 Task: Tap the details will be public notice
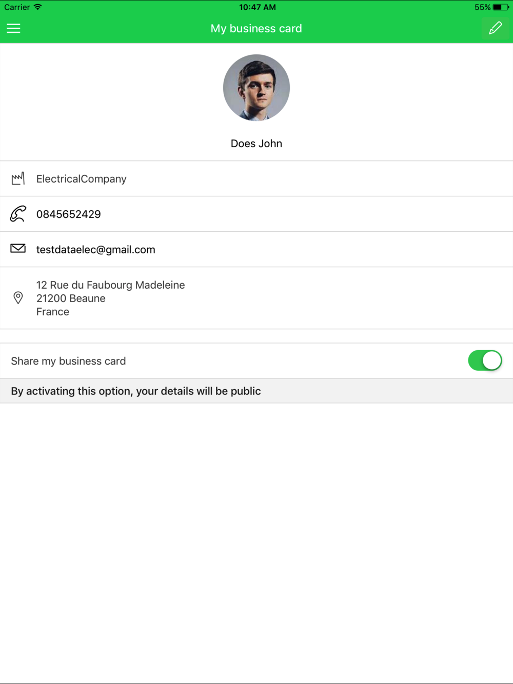click(x=136, y=391)
